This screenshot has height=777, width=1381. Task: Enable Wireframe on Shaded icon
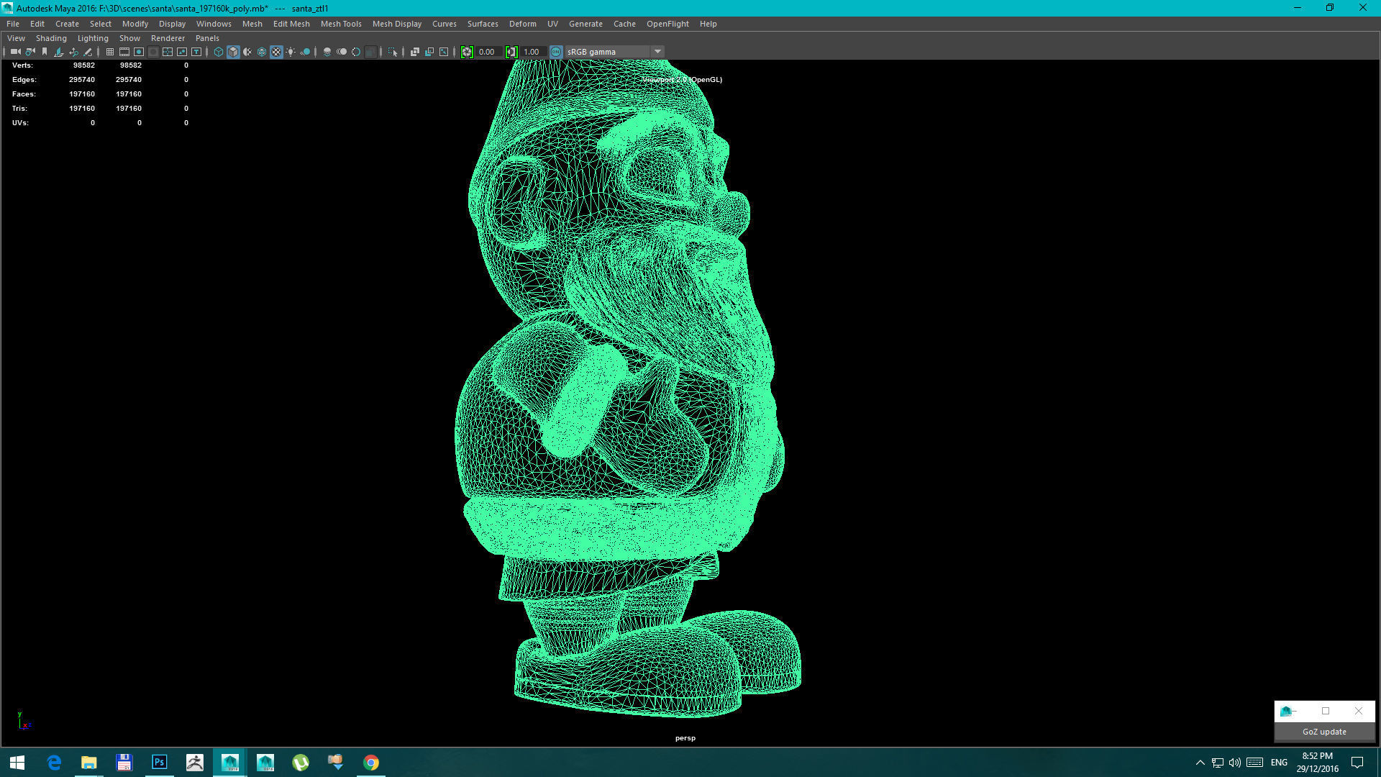[x=262, y=52]
